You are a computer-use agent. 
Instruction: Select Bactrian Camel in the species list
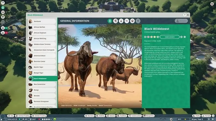[42, 61]
